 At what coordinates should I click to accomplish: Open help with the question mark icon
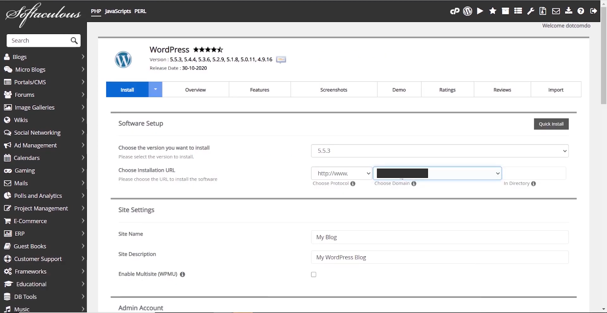pyautogui.click(x=581, y=11)
